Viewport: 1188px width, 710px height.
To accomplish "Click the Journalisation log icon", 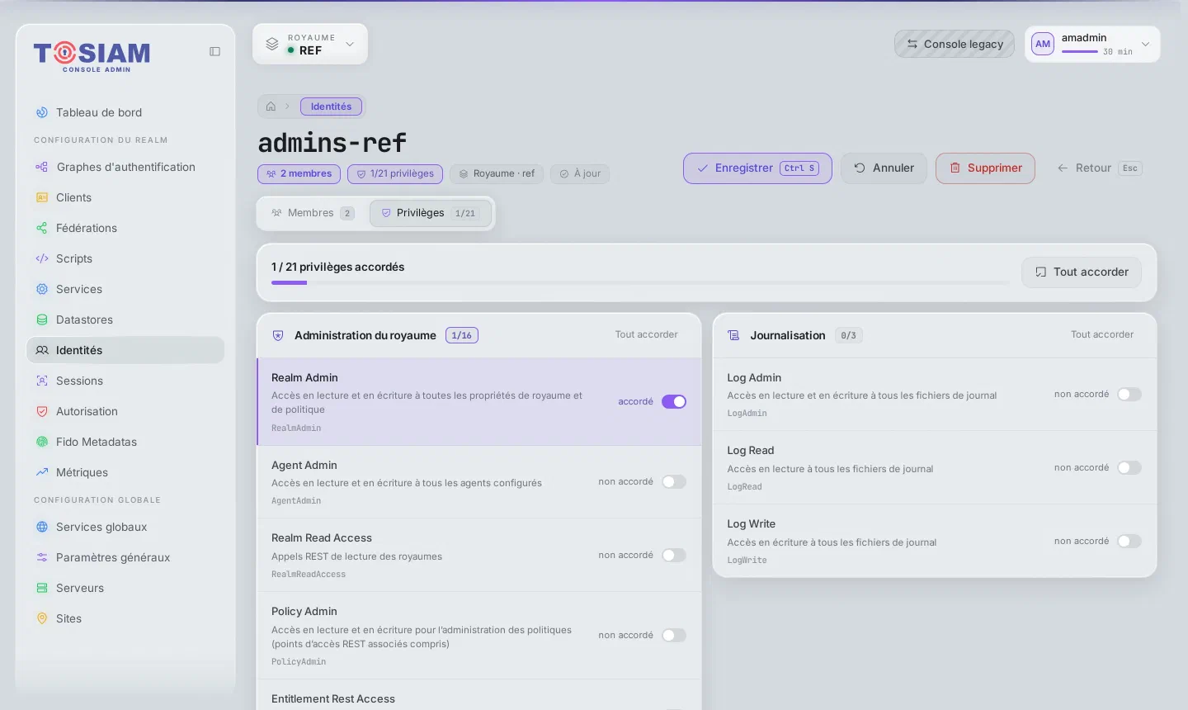I will coord(733,335).
